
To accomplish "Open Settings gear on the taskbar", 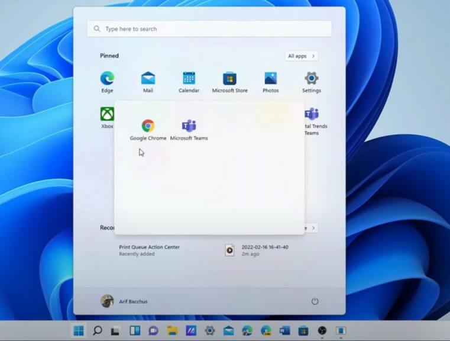I will [210, 331].
